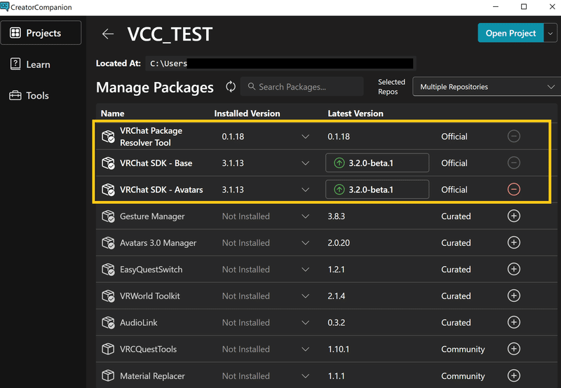561x388 pixels.
Task: Click the VCC_TEST project title
Action: pyautogui.click(x=170, y=34)
